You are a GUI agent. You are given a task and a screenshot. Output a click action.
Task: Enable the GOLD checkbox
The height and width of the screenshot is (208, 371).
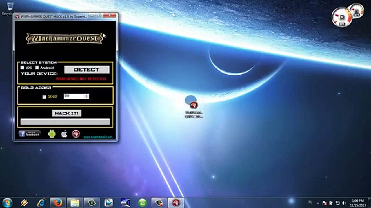tap(44, 97)
